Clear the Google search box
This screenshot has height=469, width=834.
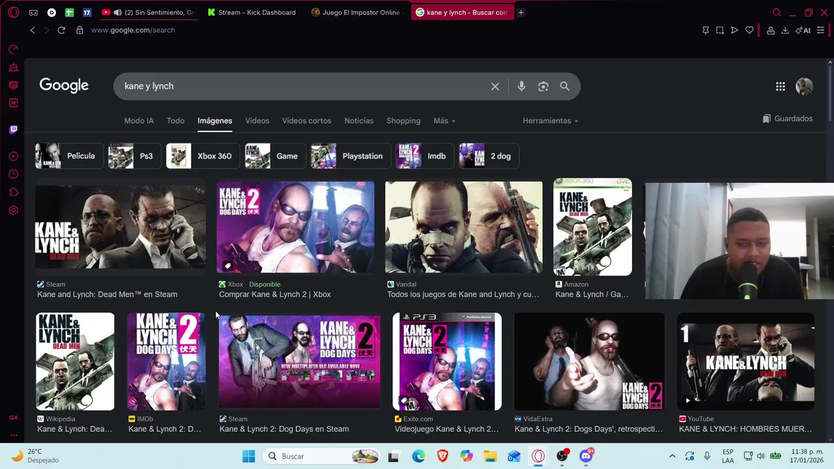[495, 86]
